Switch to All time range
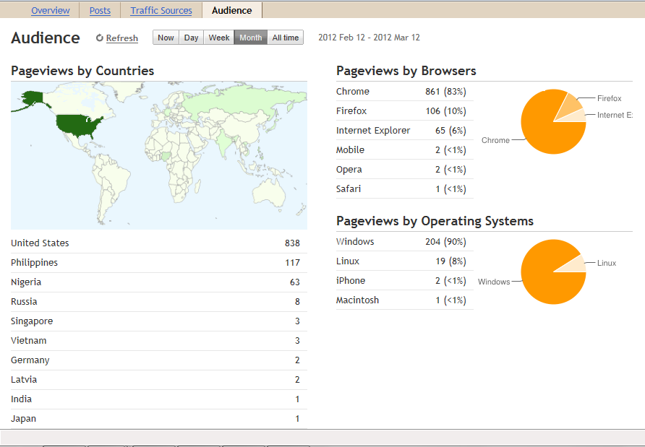The width and height of the screenshot is (645, 447). point(286,38)
